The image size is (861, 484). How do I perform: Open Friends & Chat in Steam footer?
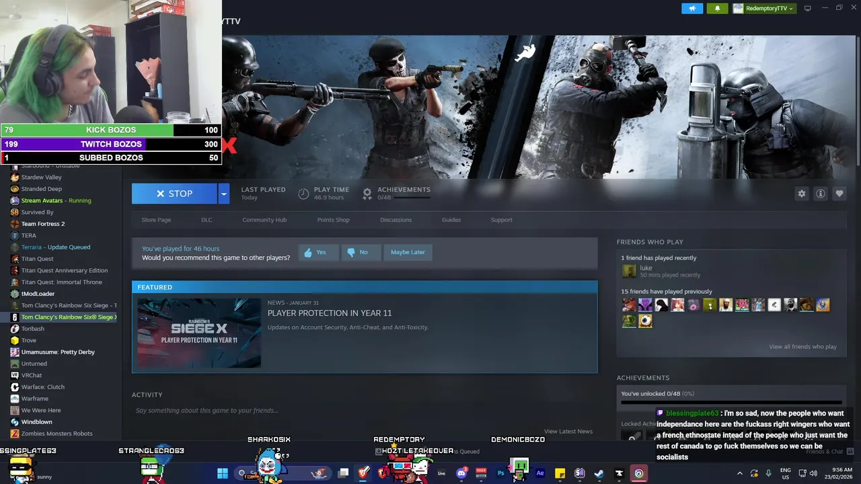[829, 452]
